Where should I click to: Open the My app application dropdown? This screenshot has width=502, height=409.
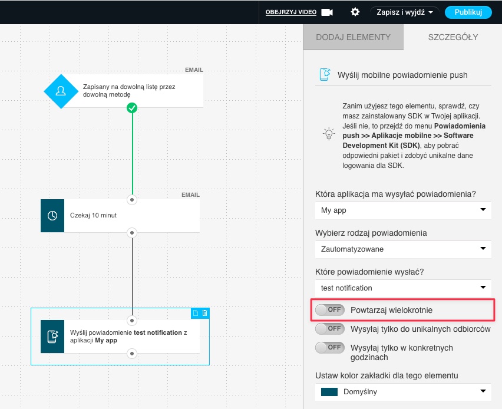coord(403,210)
